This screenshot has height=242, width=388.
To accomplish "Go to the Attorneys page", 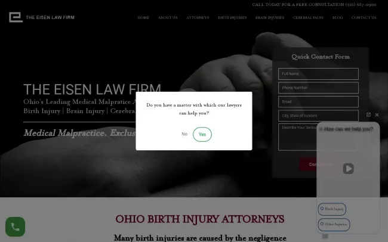I will tap(198, 18).
